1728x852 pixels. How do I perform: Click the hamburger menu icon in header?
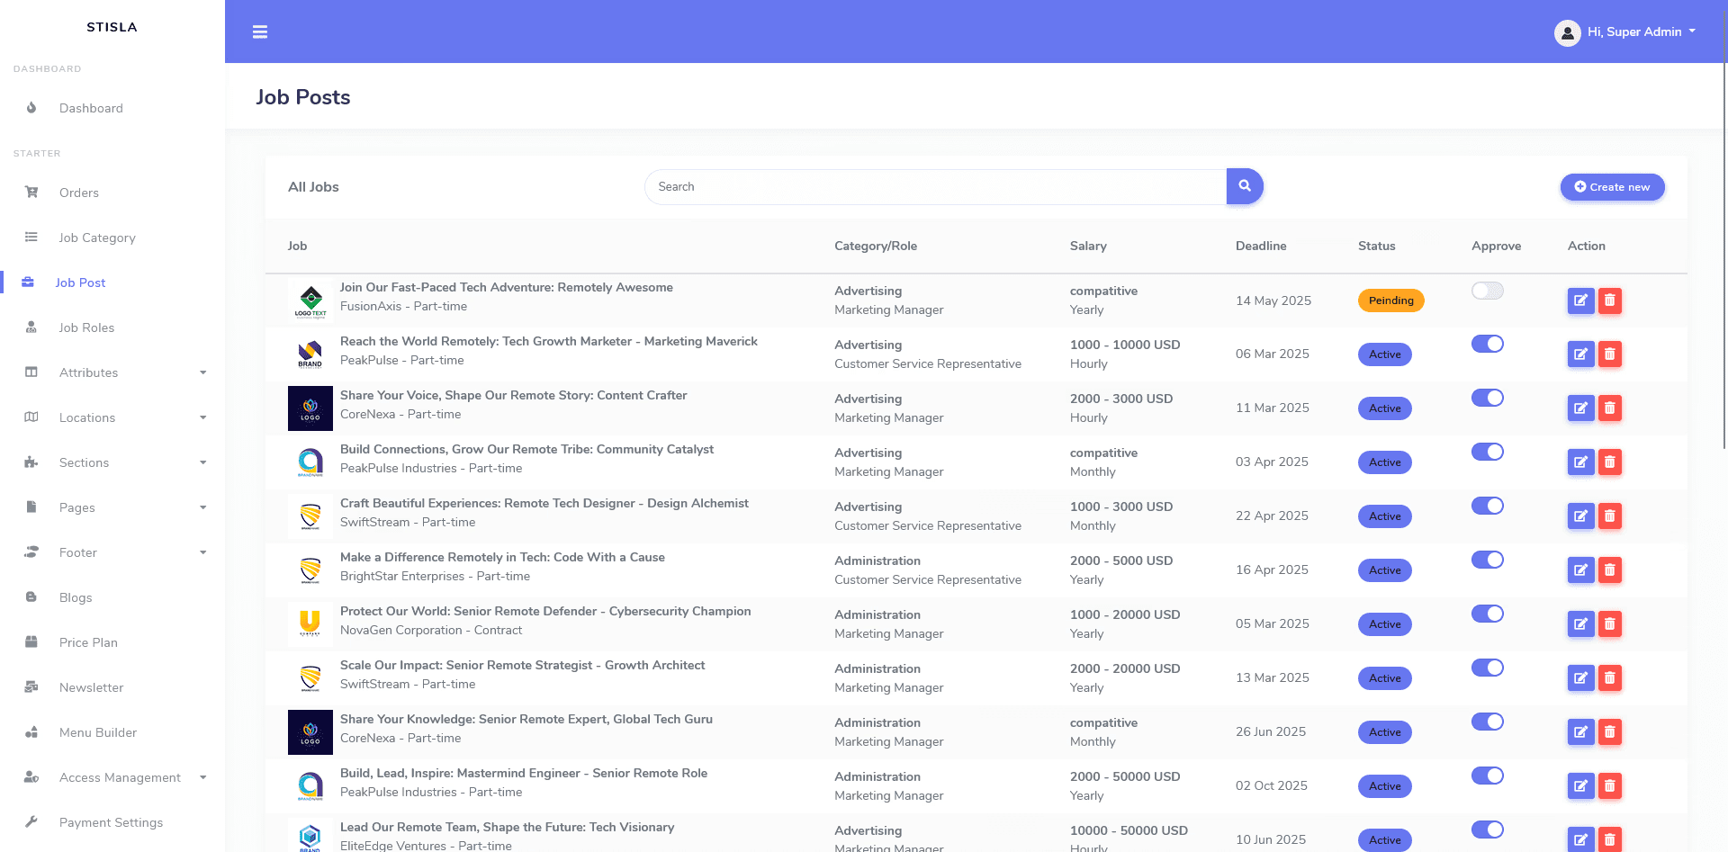[x=260, y=32]
